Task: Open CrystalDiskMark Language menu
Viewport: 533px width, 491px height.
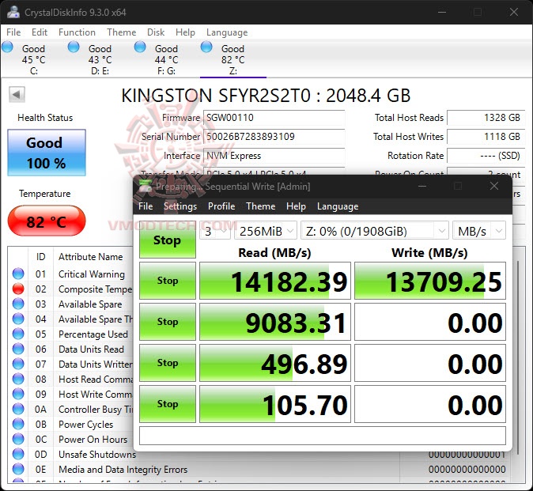Action: pos(338,206)
